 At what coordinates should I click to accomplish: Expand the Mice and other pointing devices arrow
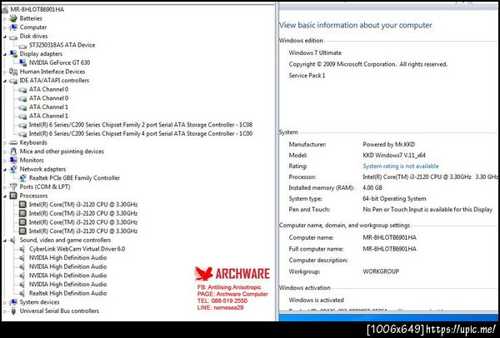coord(5,152)
